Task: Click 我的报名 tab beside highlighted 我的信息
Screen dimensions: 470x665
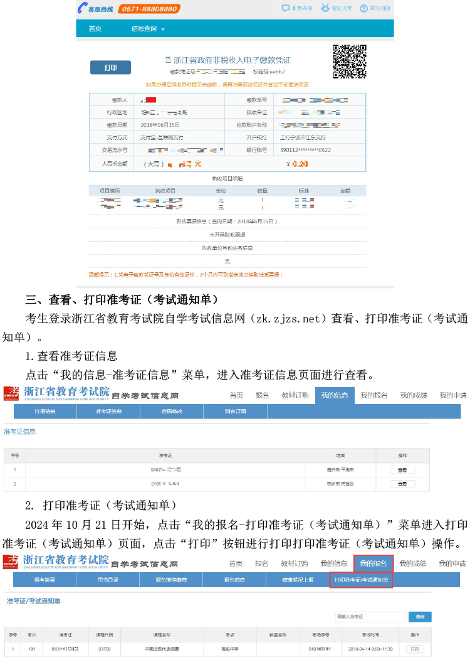Action: pos(373,395)
